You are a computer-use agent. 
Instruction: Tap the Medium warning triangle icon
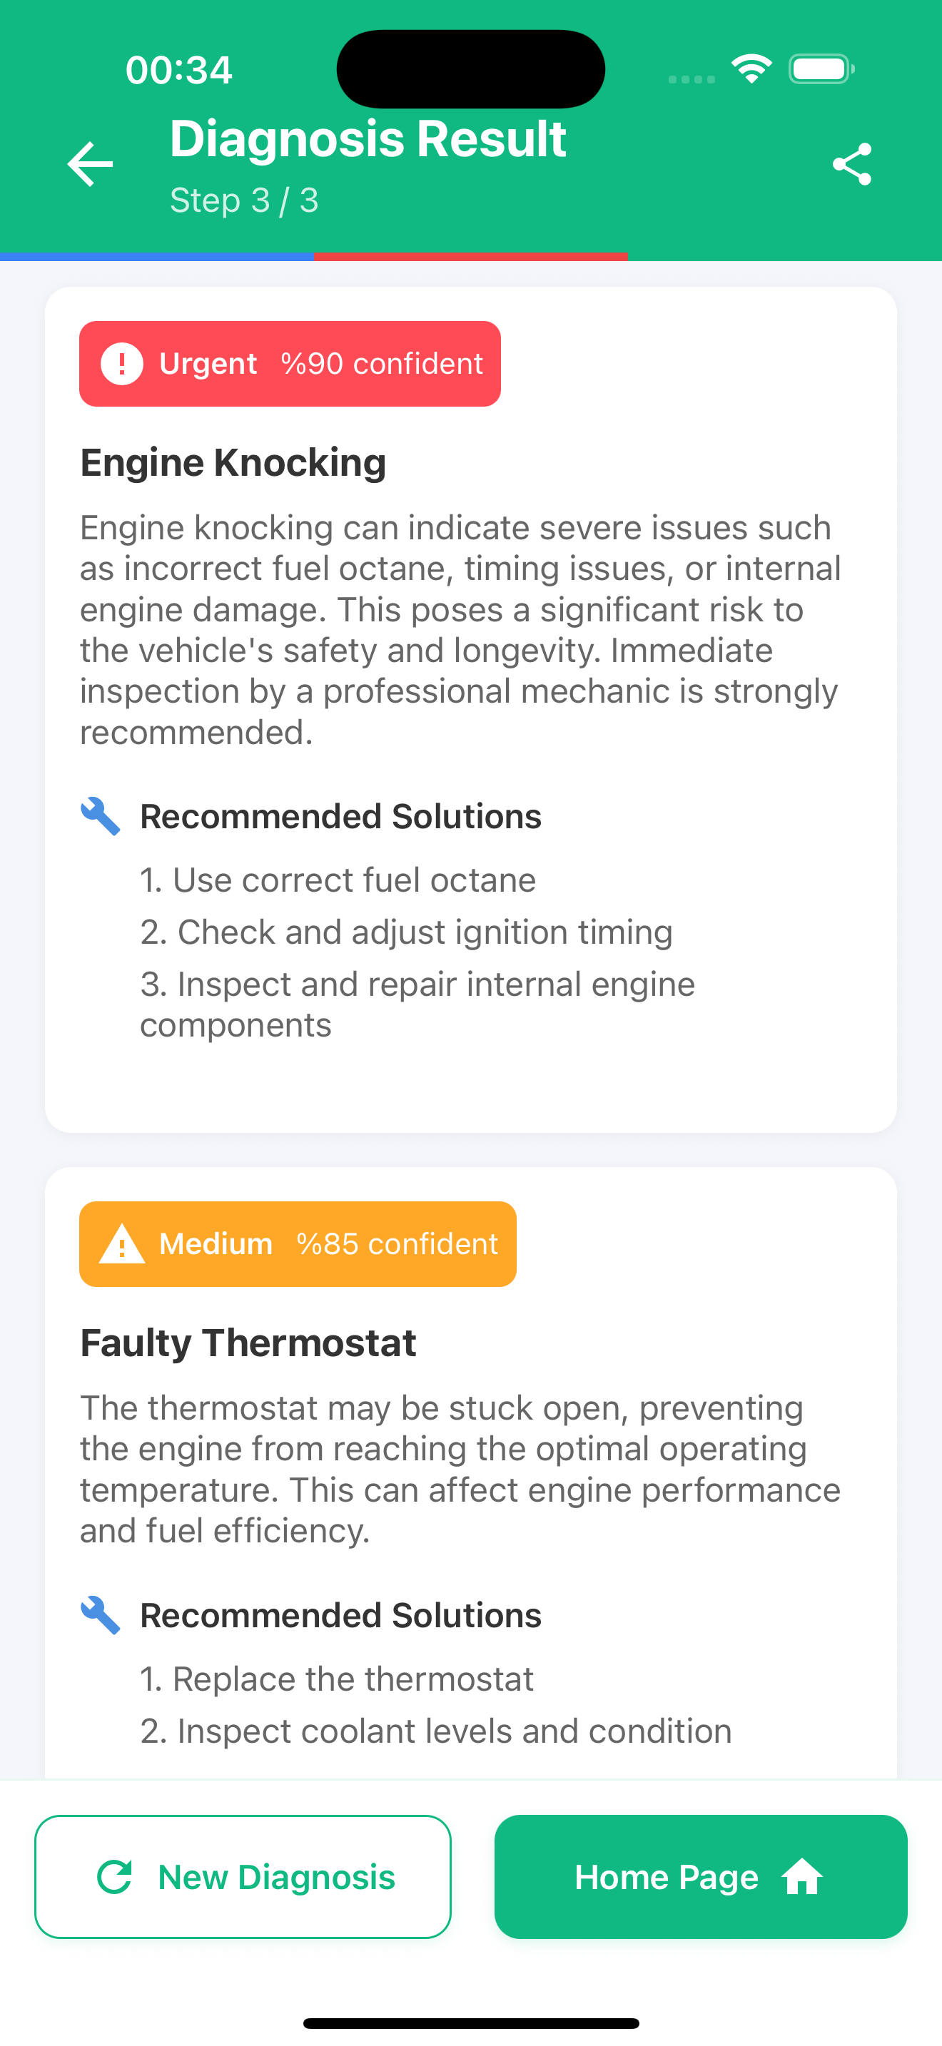coord(121,1244)
